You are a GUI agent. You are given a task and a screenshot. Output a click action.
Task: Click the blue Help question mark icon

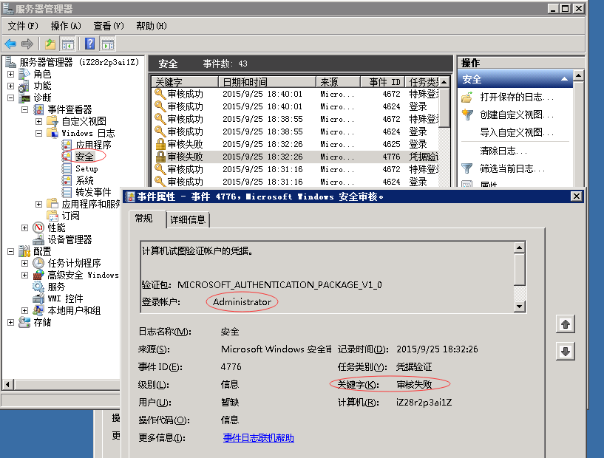coord(89,44)
